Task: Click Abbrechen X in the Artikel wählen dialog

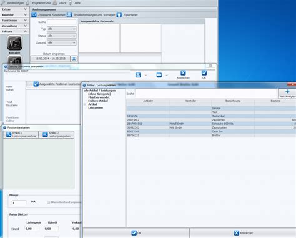Action: [x=237, y=233]
